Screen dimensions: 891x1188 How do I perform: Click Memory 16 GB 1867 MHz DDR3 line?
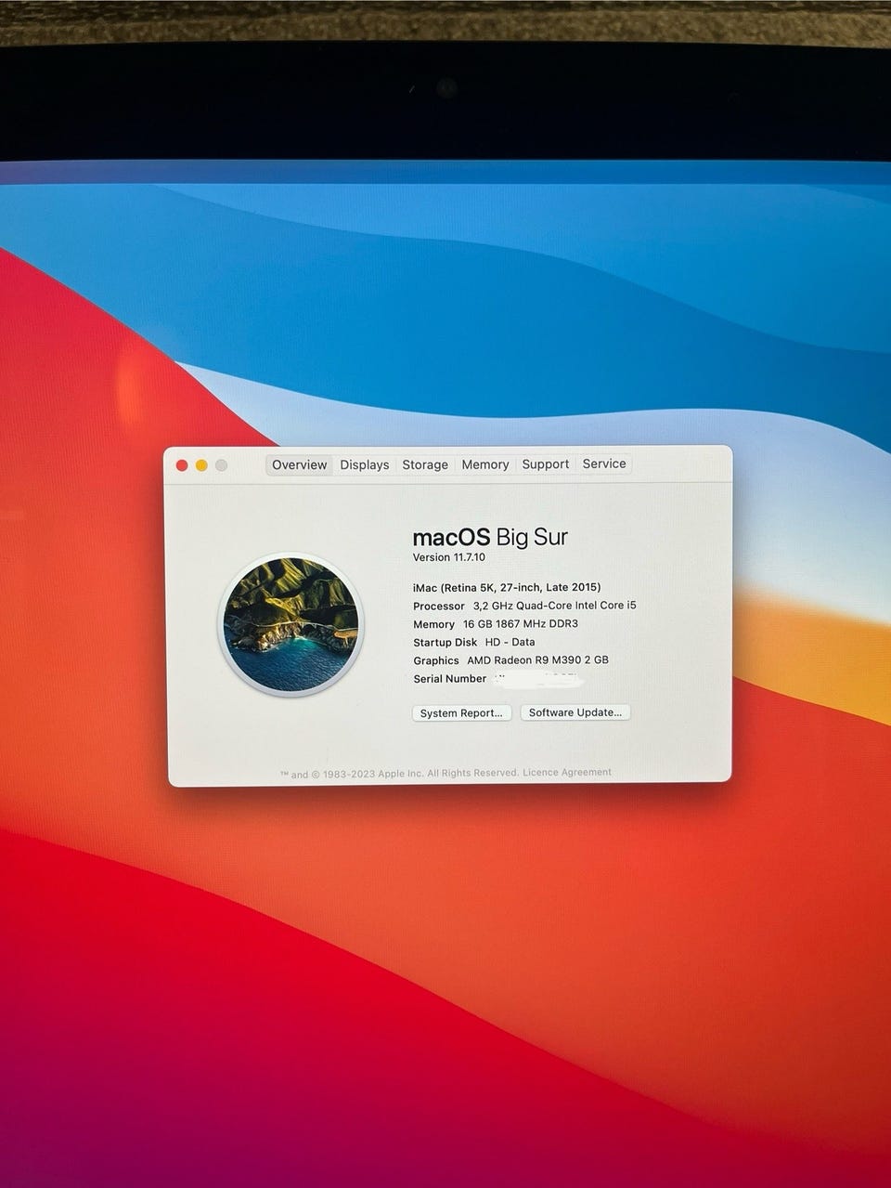(x=496, y=624)
